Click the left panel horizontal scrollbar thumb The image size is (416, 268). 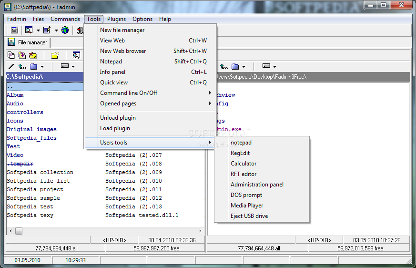[x=19, y=231]
